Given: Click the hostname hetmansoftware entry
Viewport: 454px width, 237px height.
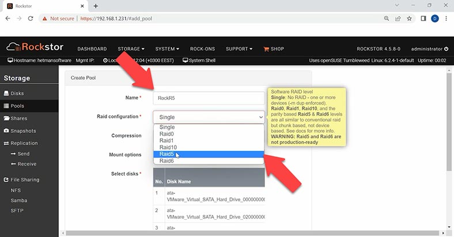Looking at the screenshot, I should tap(39, 60).
